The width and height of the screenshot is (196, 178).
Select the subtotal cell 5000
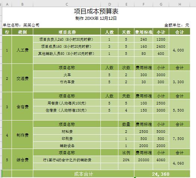pyautogui.click(x=161, y=131)
